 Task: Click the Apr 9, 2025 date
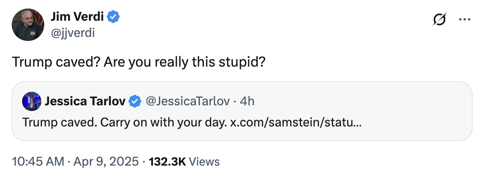[106, 161]
